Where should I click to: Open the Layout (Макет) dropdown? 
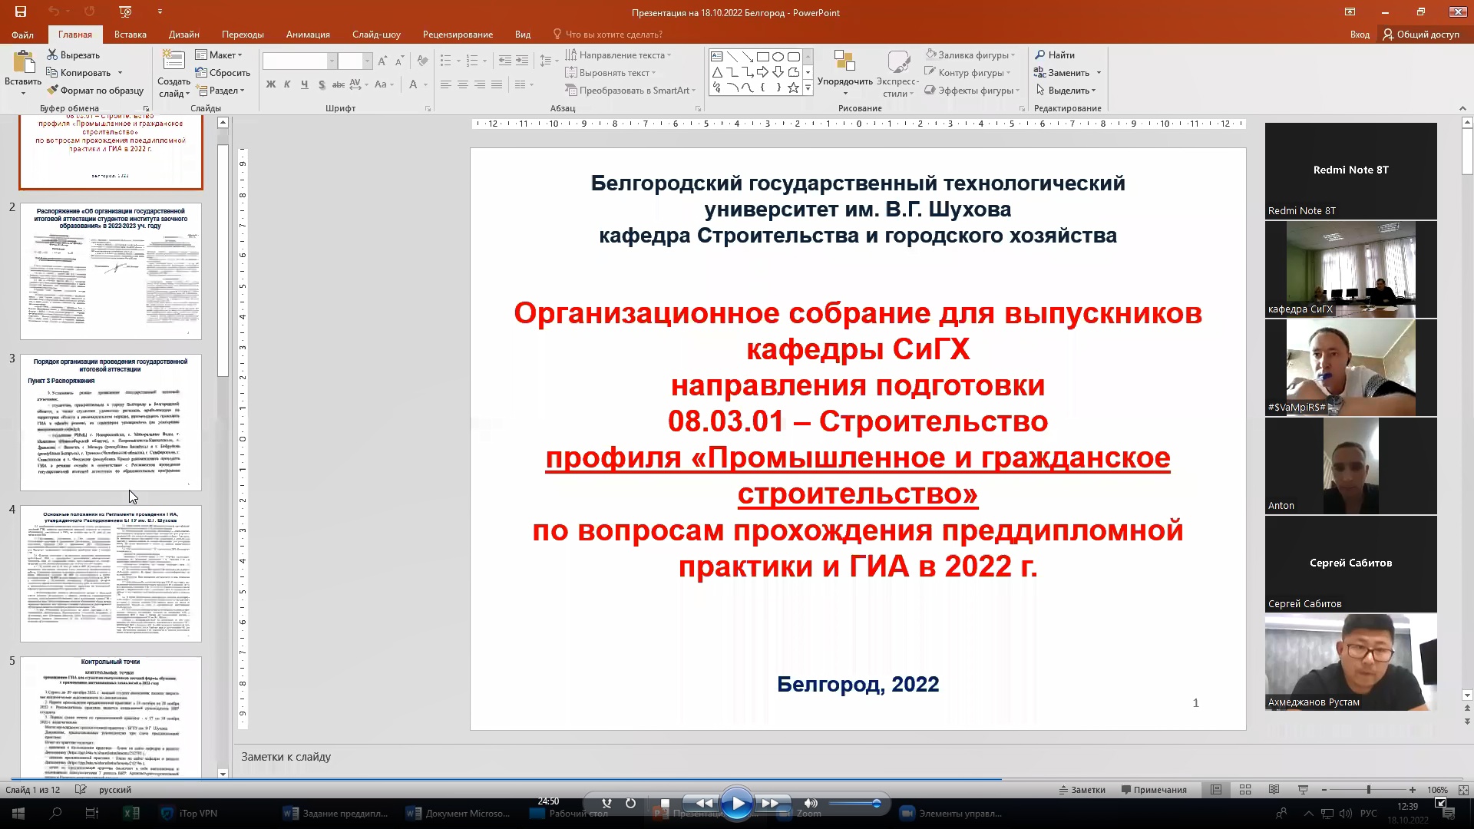click(220, 54)
